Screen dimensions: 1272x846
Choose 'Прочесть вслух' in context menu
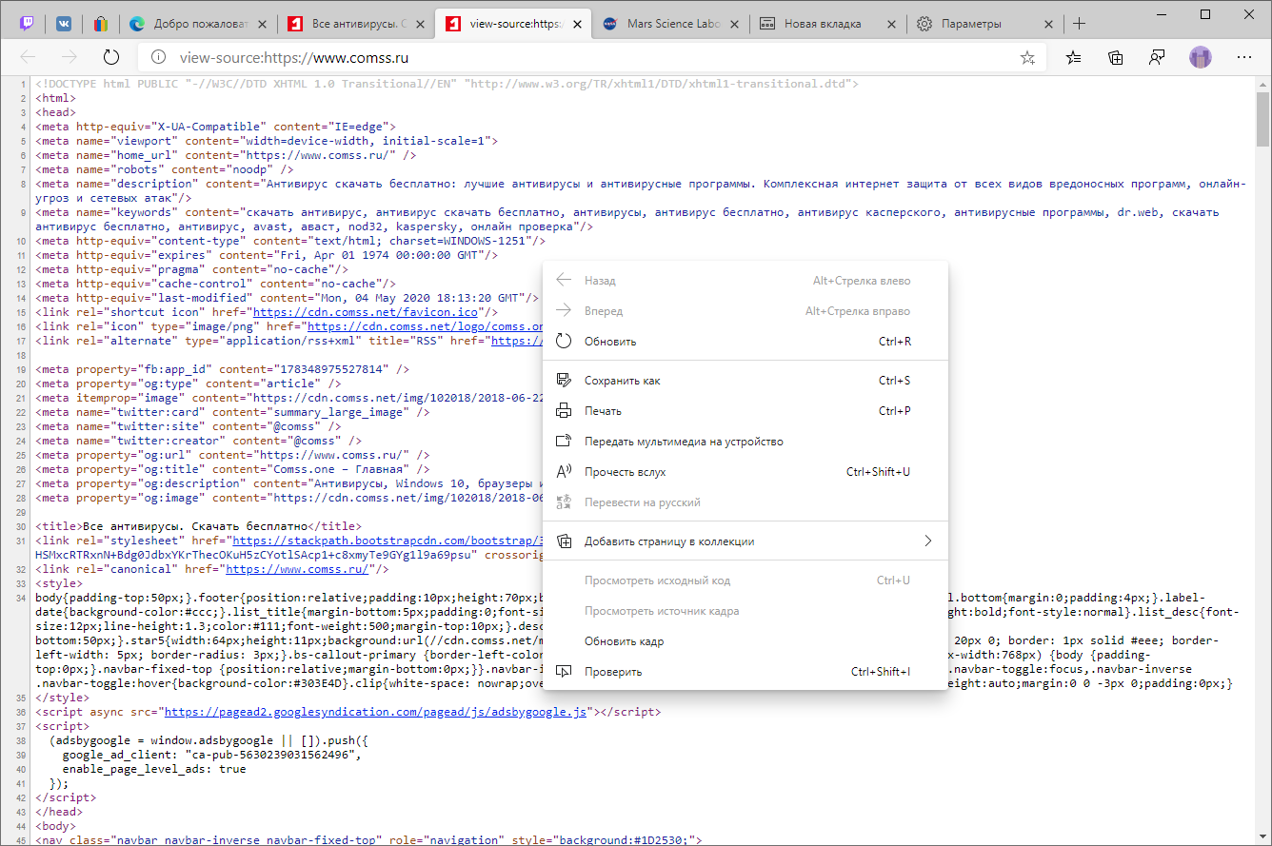(x=745, y=472)
